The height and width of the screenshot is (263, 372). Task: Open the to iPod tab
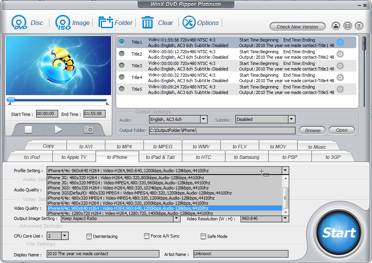(32, 157)
